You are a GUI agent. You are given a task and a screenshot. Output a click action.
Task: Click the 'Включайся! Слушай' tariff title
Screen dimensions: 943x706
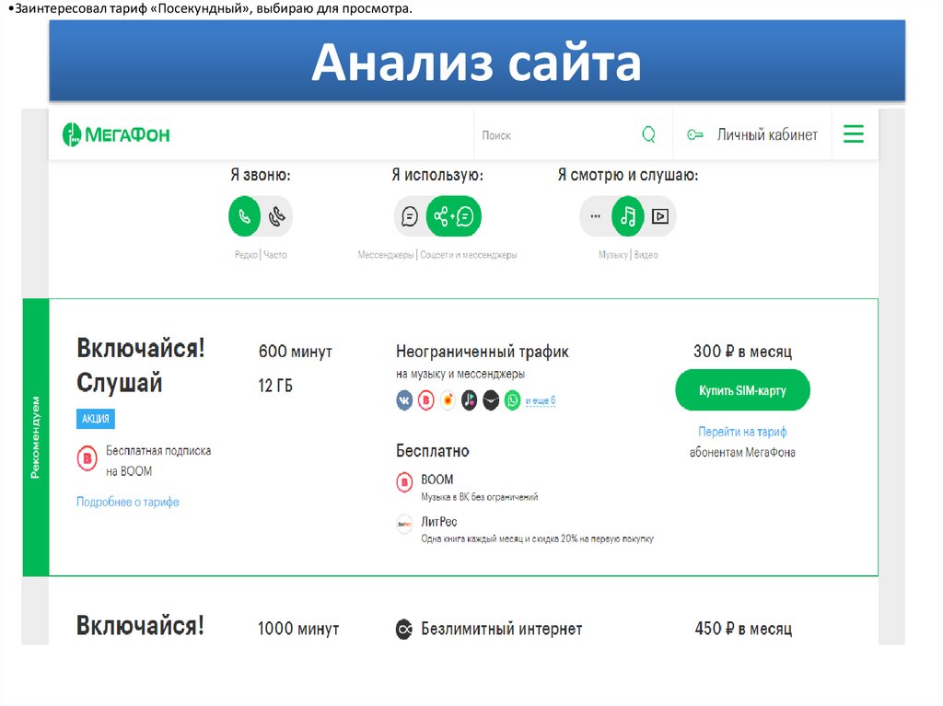coord(141,365)
